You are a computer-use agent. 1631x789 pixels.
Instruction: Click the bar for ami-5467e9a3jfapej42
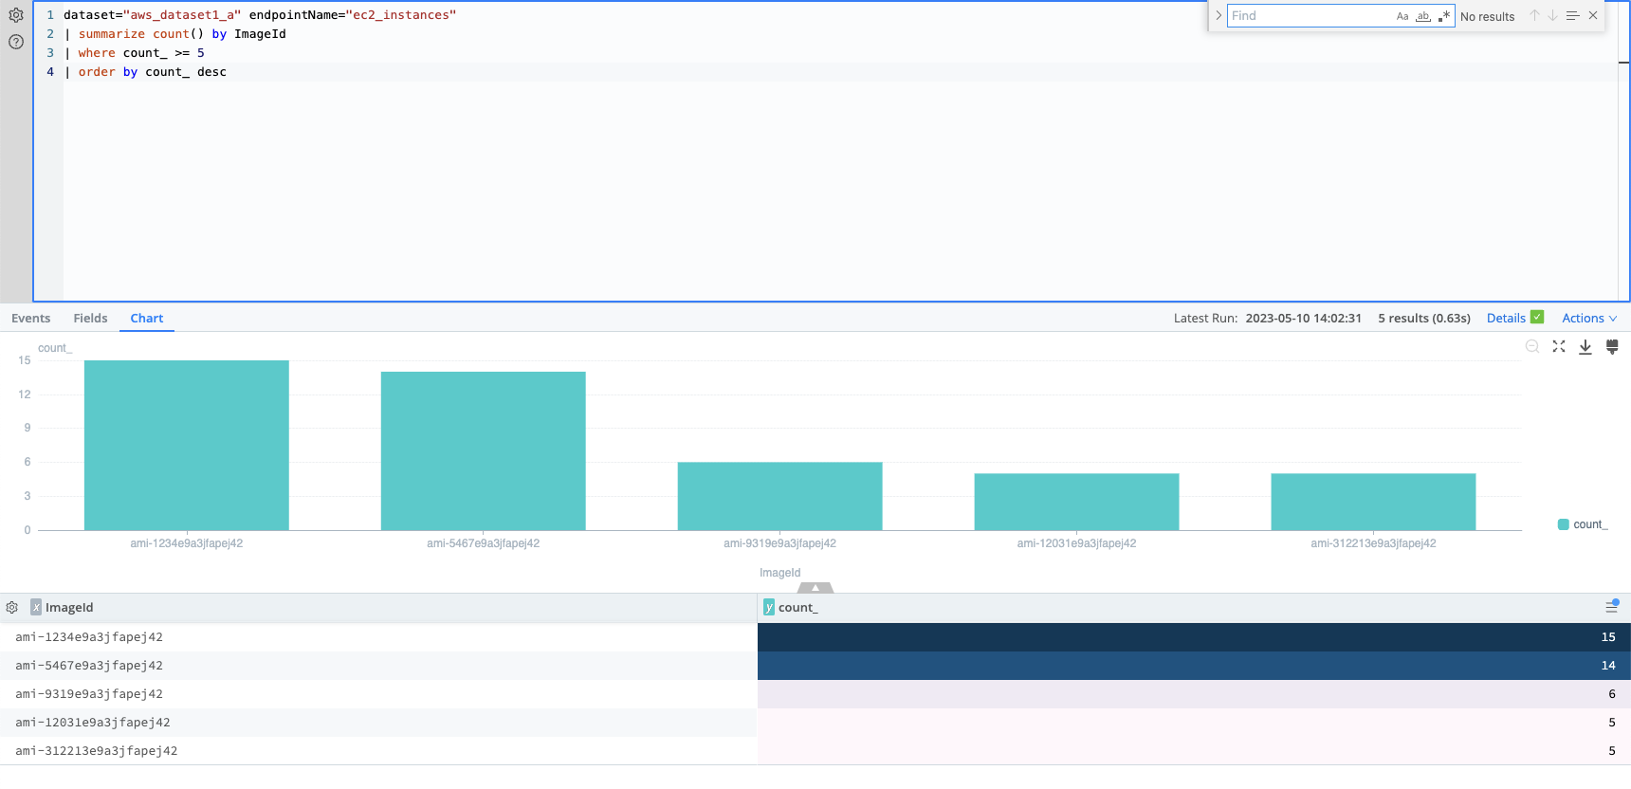(x=484, y=450)
